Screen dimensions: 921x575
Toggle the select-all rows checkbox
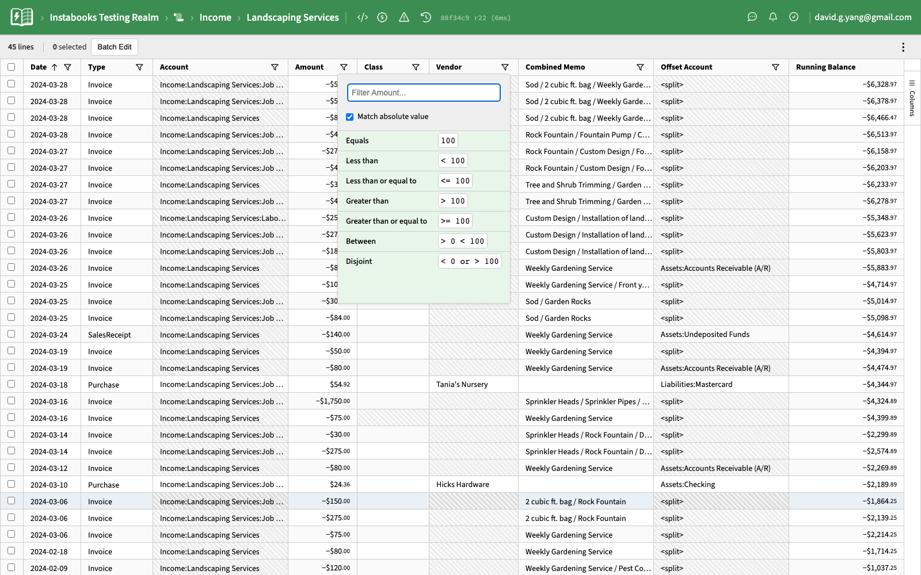pyautogui.click(x=11, y=67)
